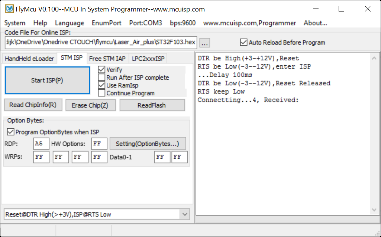The width and height of the screenshot is (381, 237).
Task: Toggle Auto Reload Before Program
Action: 243,42
